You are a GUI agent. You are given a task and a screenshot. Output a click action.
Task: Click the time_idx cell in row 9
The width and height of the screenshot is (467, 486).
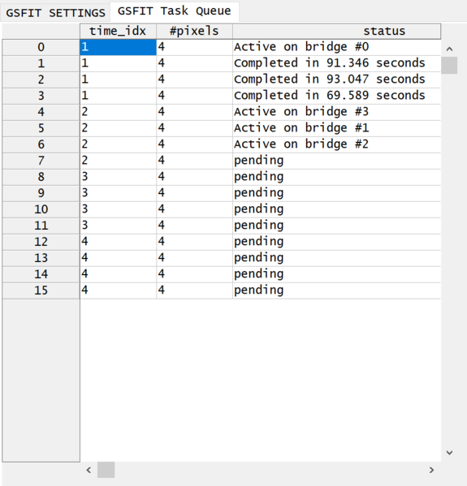pyautogui.click(x=118, y=193)
